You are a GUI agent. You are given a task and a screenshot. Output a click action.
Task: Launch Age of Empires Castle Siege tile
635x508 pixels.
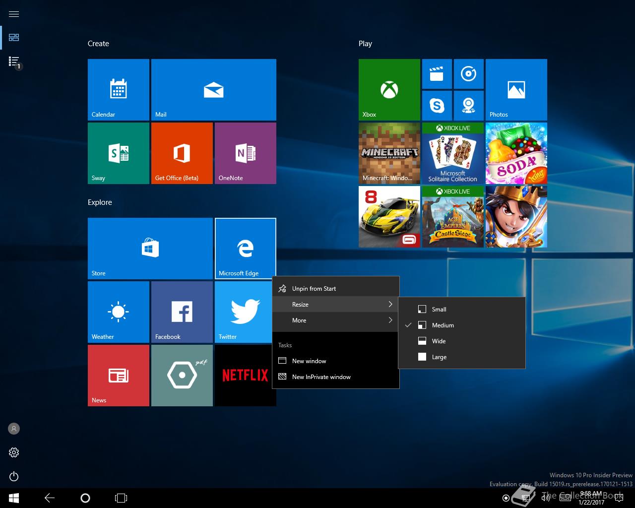click(453, 217)
